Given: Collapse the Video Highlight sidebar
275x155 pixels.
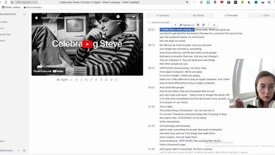Looking at the screenshot, I should (24, 14).
